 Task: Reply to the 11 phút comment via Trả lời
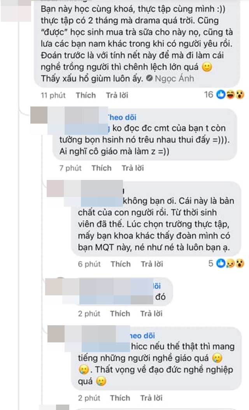[117, 95]
